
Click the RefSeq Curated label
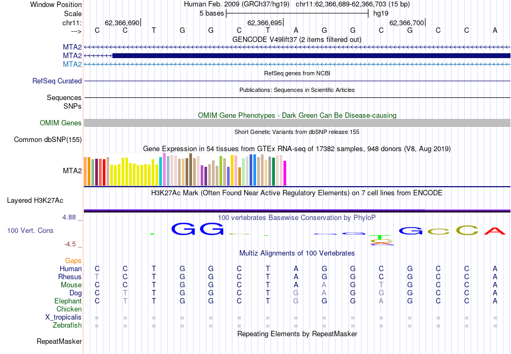tap(57, 81)
